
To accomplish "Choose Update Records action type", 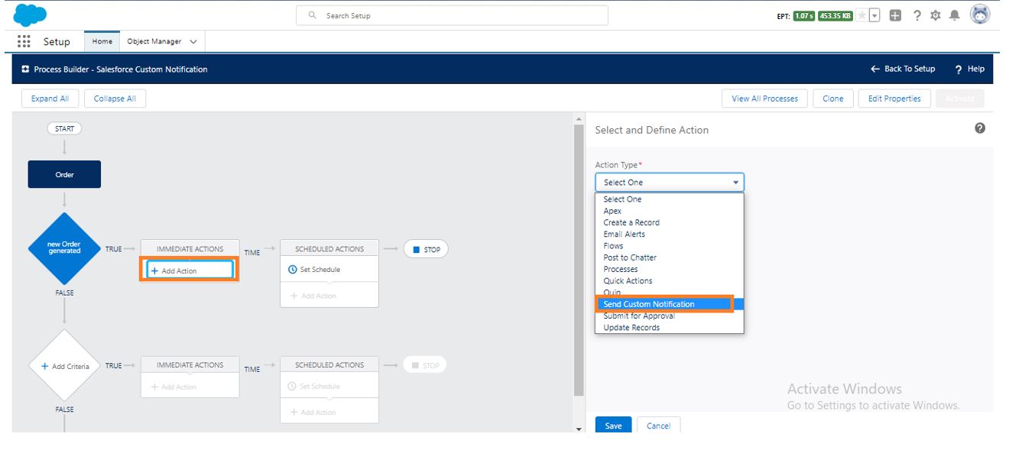I will click(670, 327).
